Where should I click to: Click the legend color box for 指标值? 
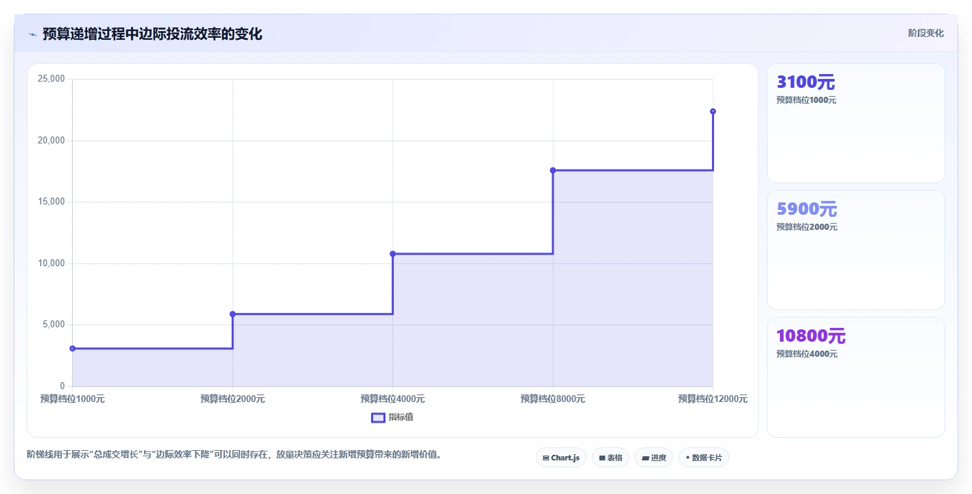378,417
